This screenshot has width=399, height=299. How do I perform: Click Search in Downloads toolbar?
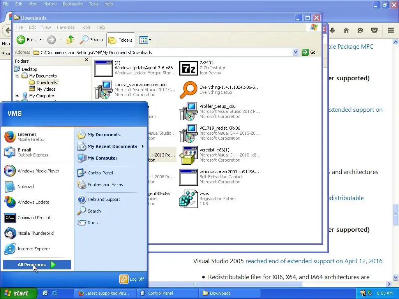tap(91, 40)
